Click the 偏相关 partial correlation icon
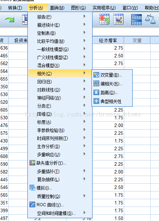 tap(96, 84)
